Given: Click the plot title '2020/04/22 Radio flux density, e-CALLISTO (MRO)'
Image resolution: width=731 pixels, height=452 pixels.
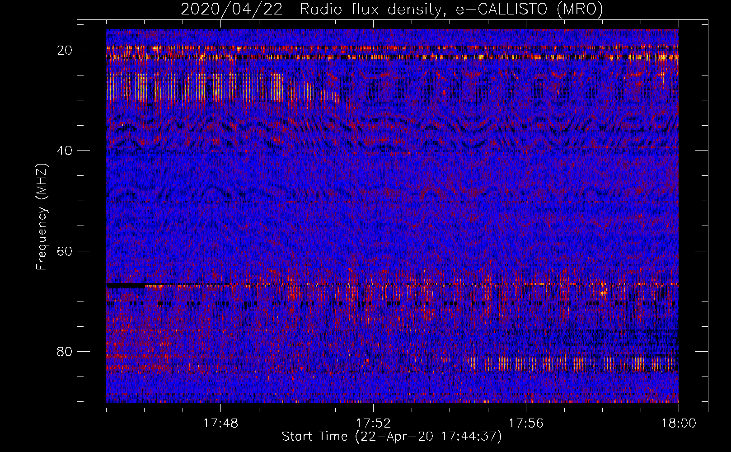Looking at the screenshot, I should click(392, 9).
